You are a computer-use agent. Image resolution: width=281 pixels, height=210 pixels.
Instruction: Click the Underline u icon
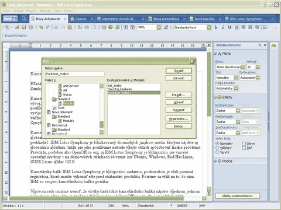coord(229,27)
